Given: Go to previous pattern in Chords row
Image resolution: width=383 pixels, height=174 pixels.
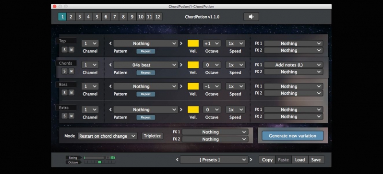Looking at the screenshot, I should click(110, 65).
